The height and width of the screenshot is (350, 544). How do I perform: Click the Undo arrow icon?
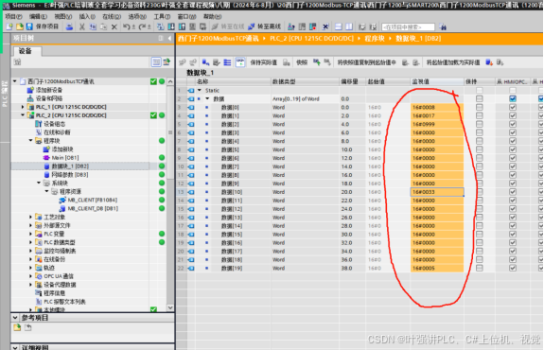126,26
